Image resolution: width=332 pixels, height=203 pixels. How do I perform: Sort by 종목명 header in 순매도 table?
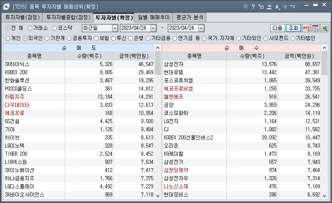pos(34,56)
